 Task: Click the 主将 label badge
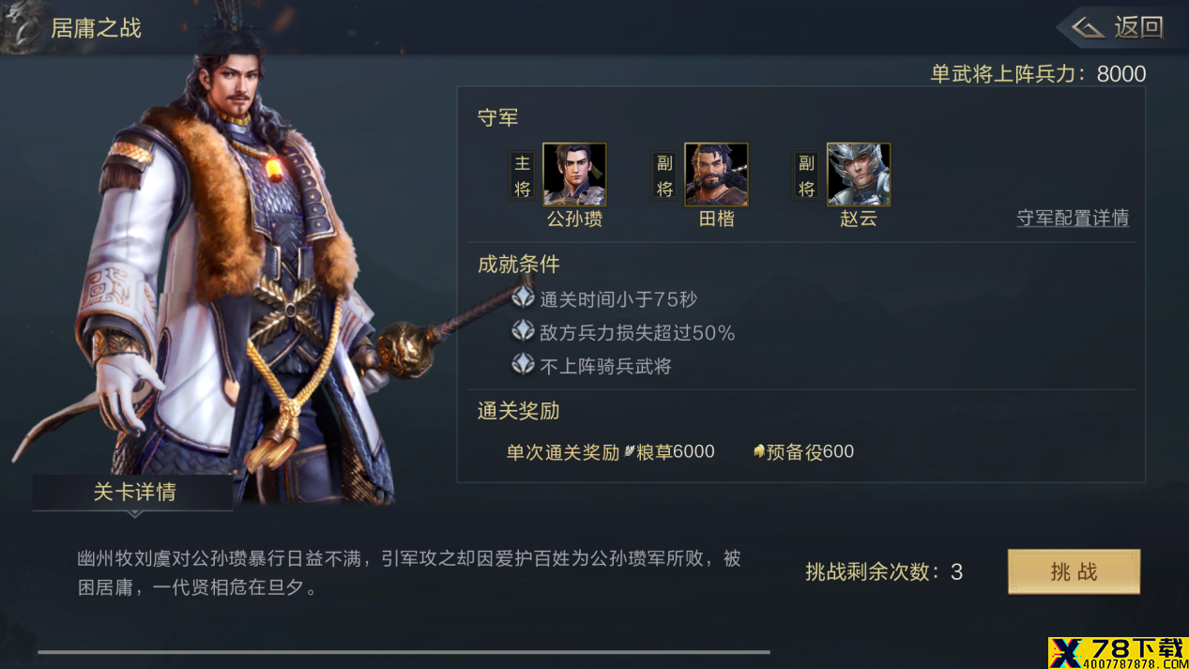[x=522, y=175]
